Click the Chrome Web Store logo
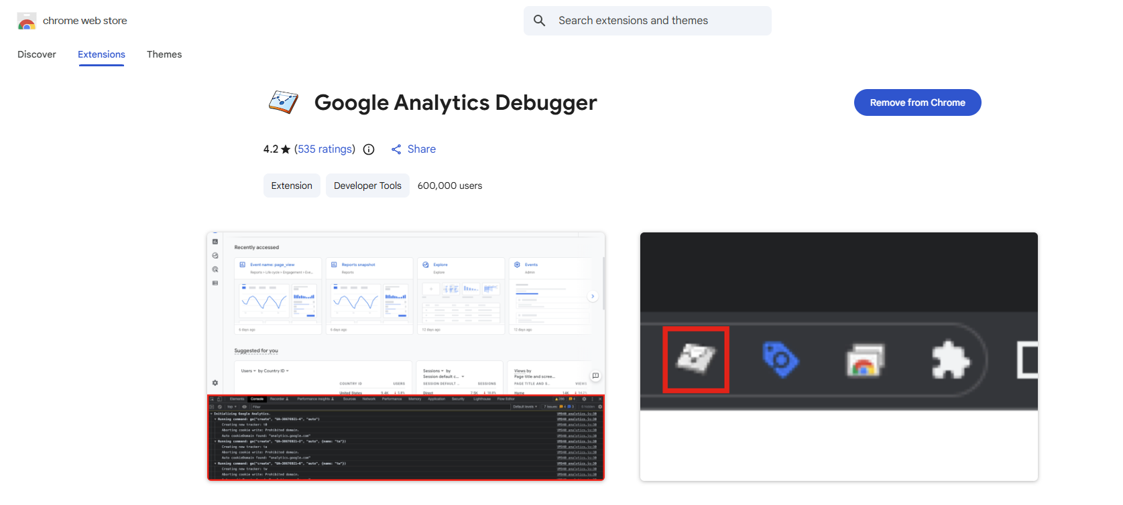 pyautogui.click(x=27, y=21)
